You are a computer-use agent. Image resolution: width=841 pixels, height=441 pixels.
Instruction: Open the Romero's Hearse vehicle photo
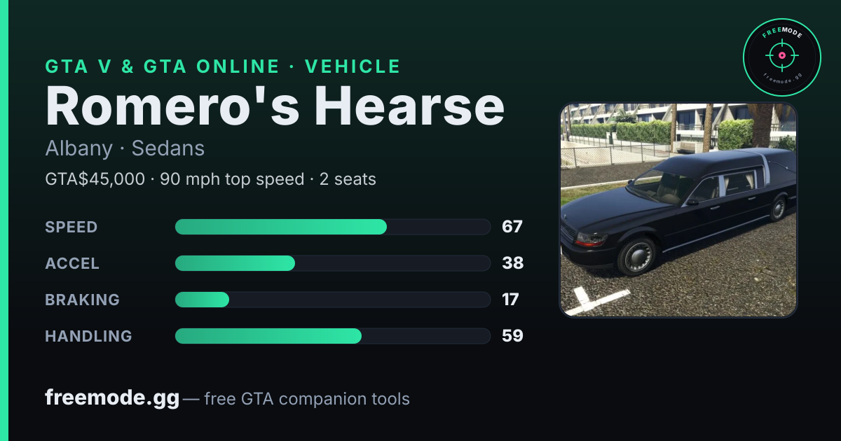click(678, 210)
